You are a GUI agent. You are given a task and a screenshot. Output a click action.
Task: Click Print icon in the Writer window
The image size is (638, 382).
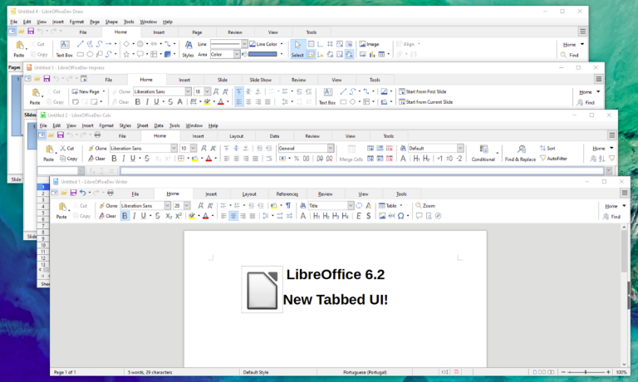click(110, 193)
